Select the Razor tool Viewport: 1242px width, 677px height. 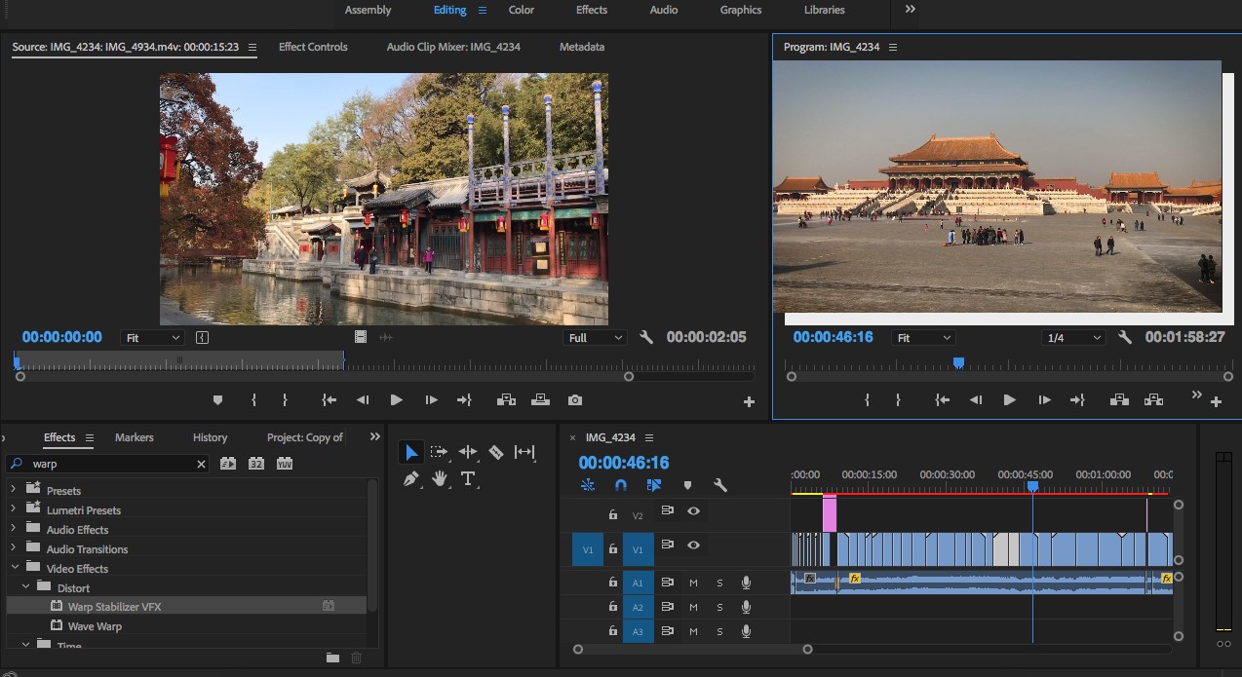coord(496,452)
